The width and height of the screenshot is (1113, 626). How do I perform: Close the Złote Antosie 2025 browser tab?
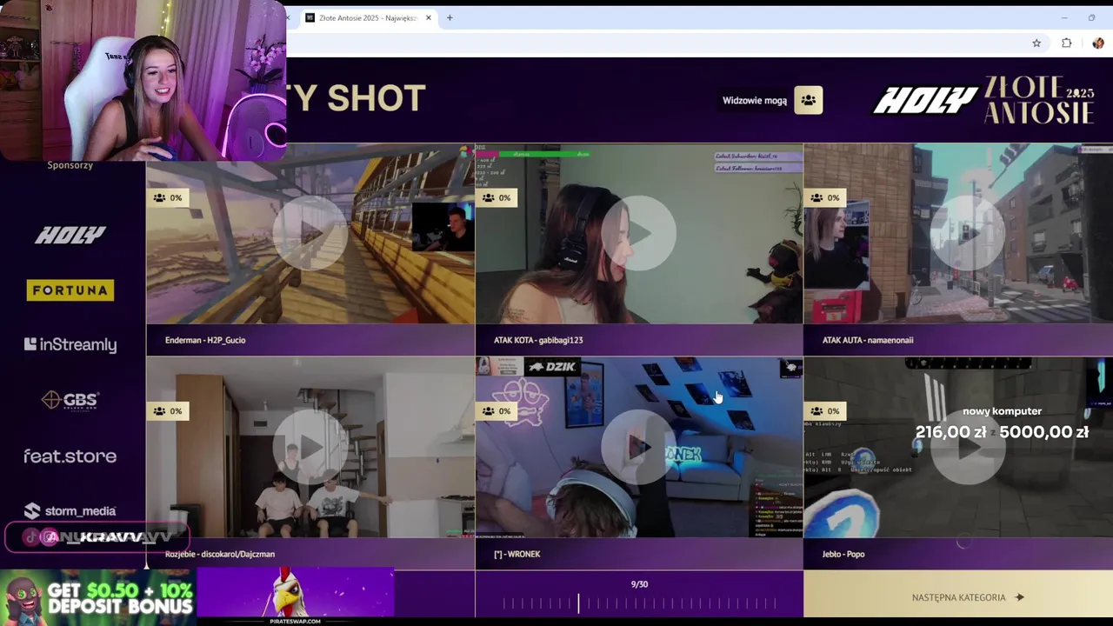click(x=428, y=17)
